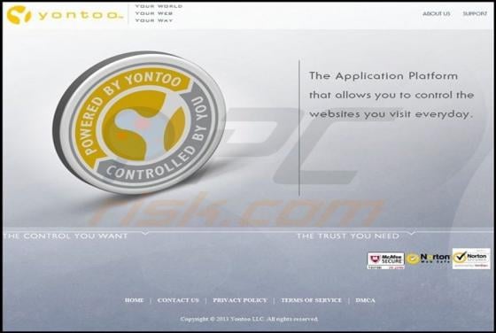Open the Contact Us footer link
Image resolution: width=496 pixels, height=333 pixels.
point(178,300)
